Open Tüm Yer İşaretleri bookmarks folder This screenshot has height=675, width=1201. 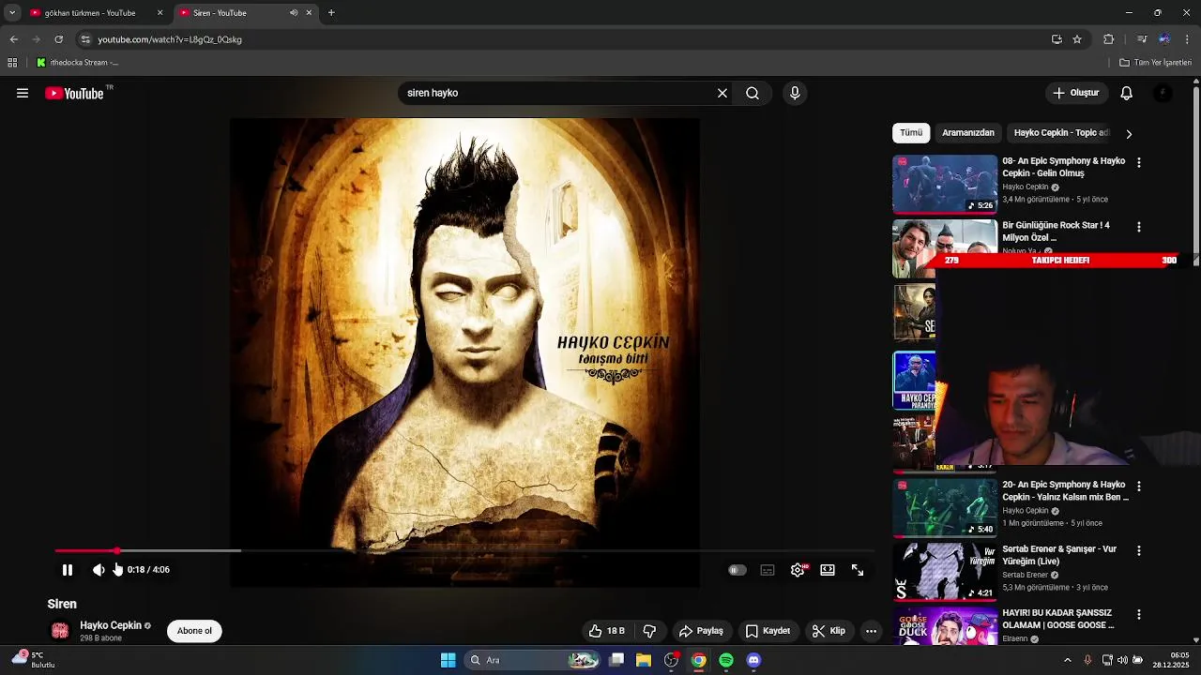pyautogui.click(x=1155, y=63)
